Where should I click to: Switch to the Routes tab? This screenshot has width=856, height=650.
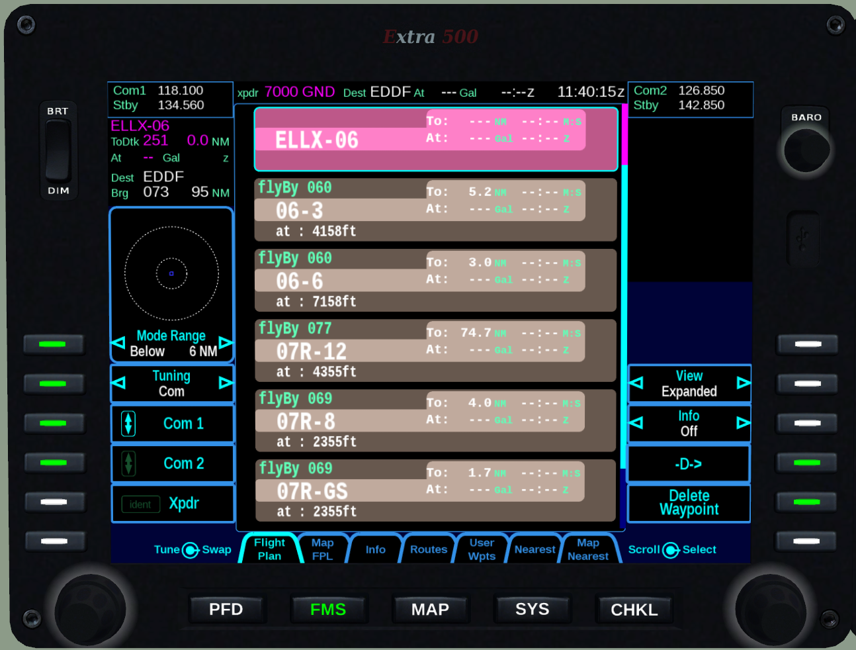coord(429,549)
